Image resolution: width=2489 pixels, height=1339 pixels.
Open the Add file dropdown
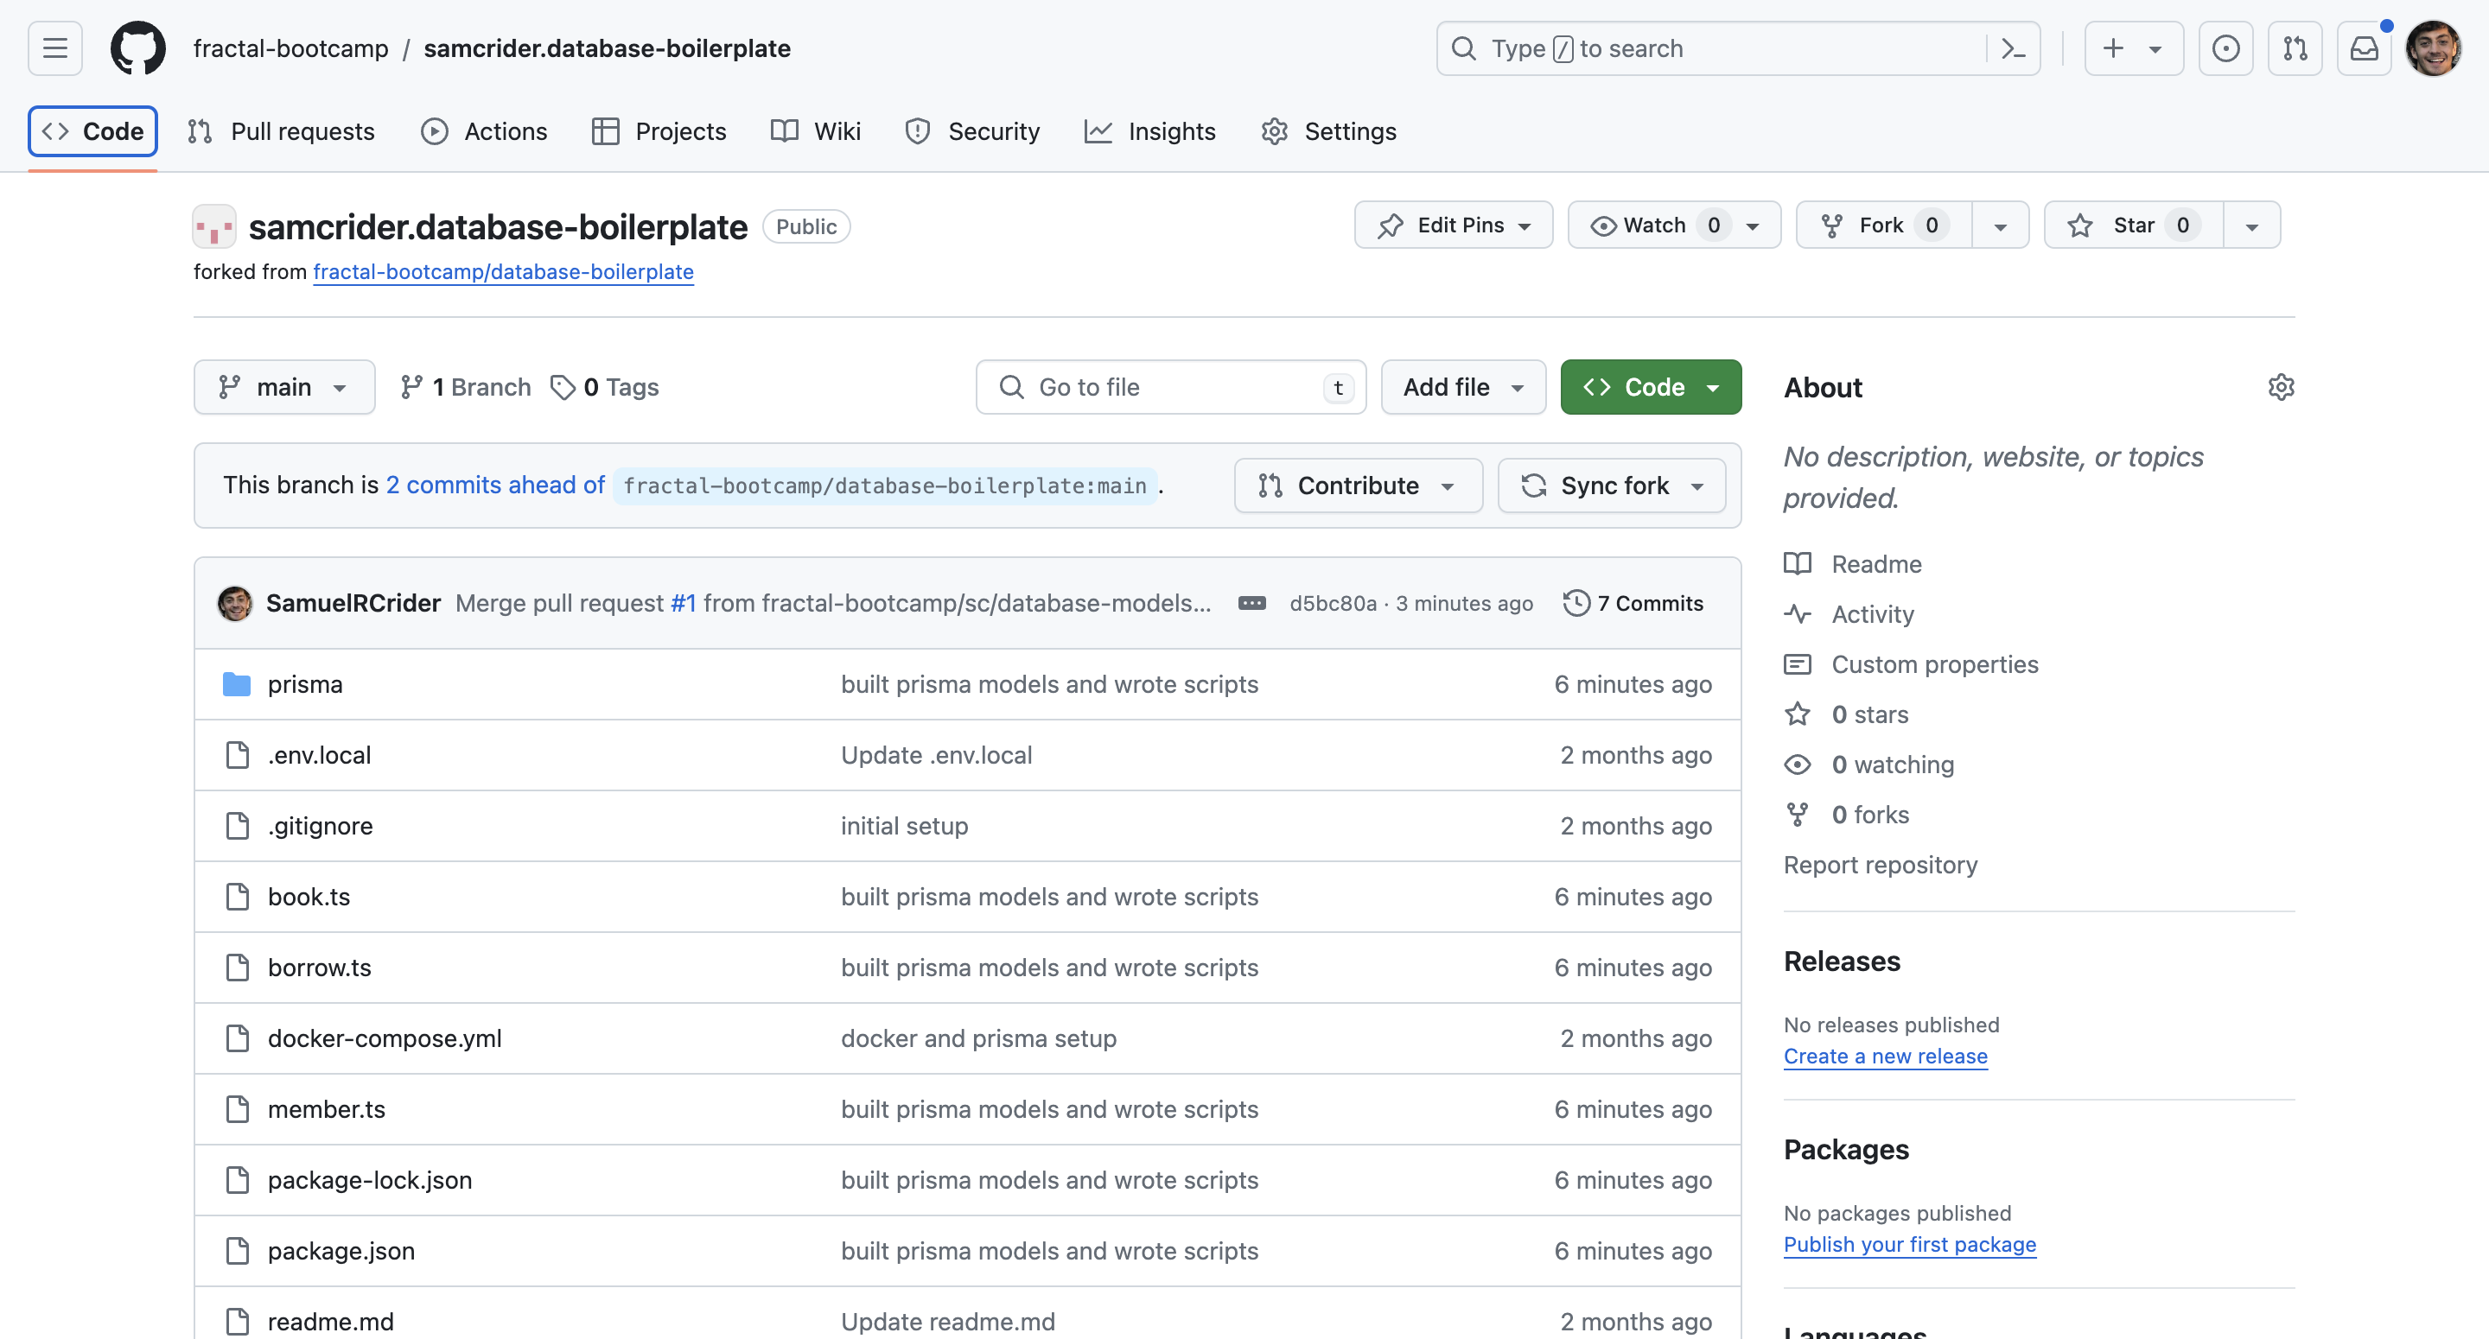pos(1463,387)
